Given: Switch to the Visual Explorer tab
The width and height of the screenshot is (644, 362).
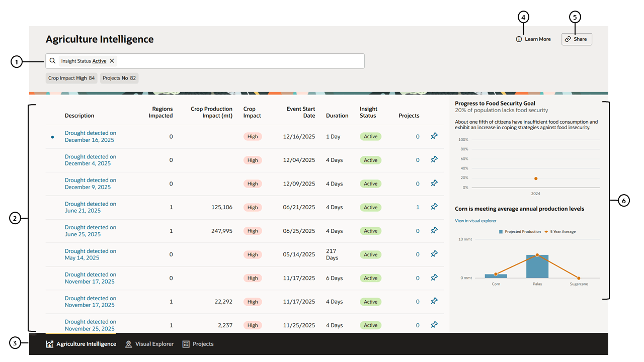Looking at the screenshot, I should [154, 344].
